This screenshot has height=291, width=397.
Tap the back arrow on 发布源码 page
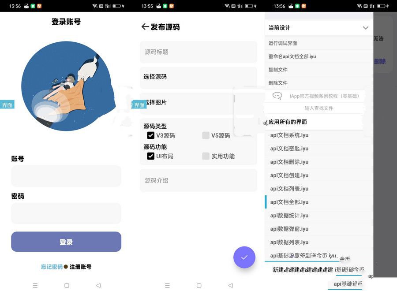(x=145, y=27)
